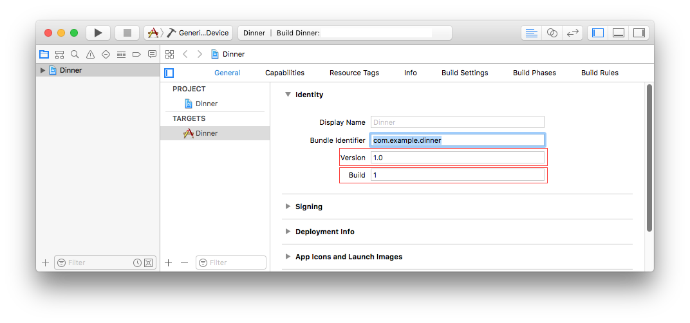Select Dinner under TARGETS
690x323 pixels.
(207, 133)
